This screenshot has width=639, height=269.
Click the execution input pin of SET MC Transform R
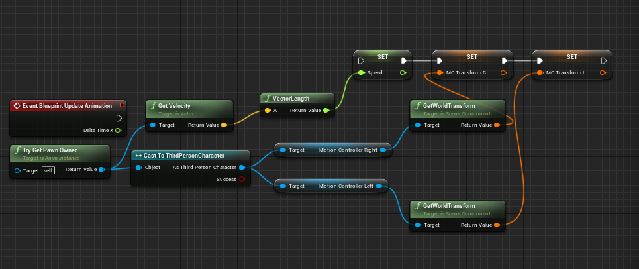click(x=439, y=61)
